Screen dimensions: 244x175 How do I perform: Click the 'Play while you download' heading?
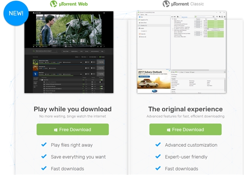point(73,109)
